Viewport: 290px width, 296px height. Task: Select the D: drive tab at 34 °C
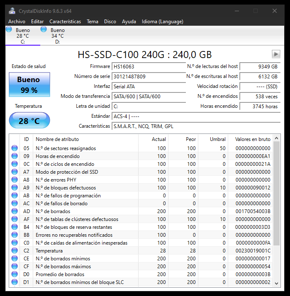[x=57, y=36]
